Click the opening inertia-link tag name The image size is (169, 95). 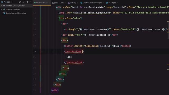[73, 52]
